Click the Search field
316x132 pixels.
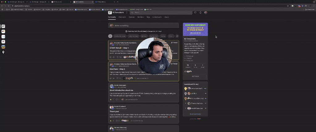tap(161, 13)
